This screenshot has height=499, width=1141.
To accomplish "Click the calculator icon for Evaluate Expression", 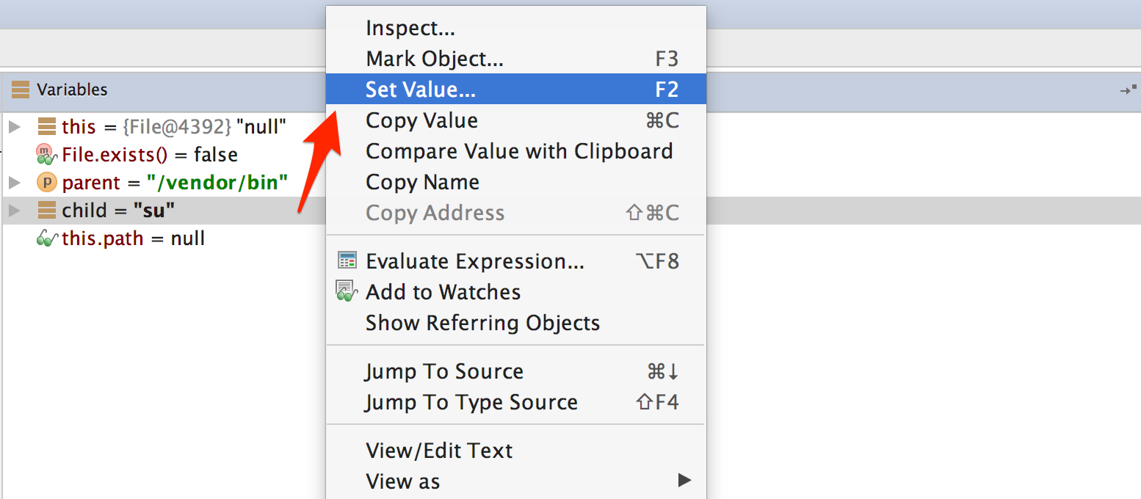I will click(x=347, y=261).
